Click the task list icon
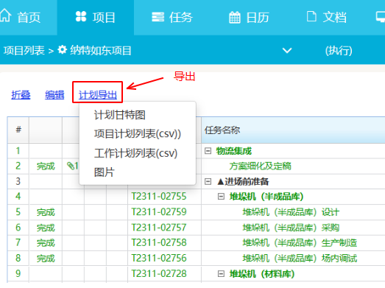The height and width of the screenshot is (288, 385). pos(158,17)
